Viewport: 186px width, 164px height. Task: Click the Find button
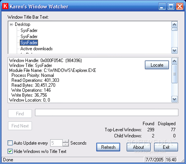[20, 114]
